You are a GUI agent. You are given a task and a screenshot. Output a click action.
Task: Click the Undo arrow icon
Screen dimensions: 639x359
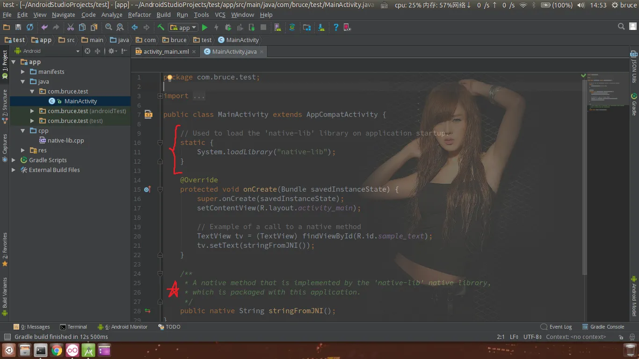tap(44, 28)
